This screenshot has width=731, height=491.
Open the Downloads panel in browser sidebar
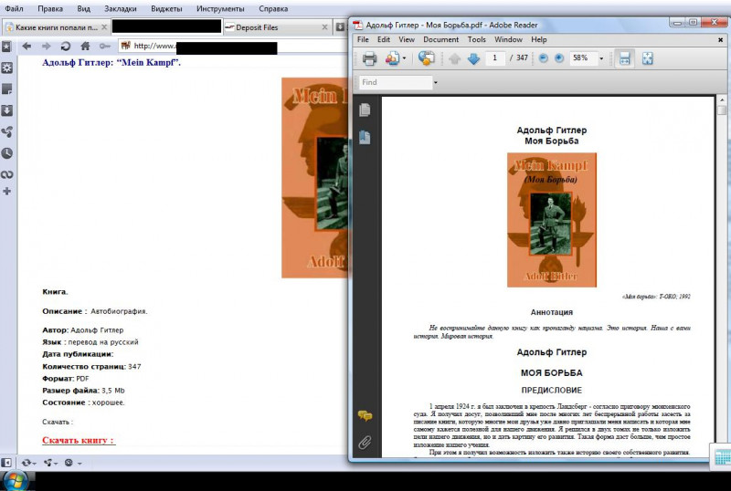(x=6, y=110)
